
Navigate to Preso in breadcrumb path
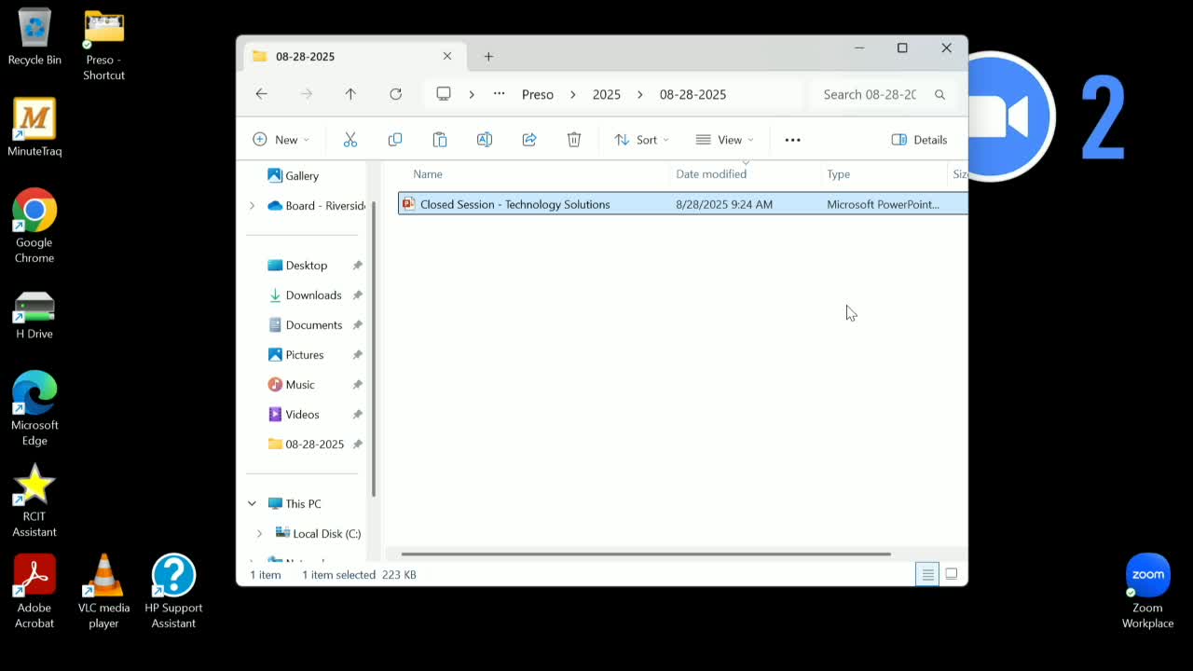[538, 94]
